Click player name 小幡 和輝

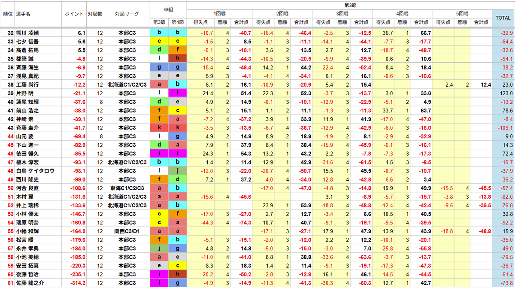click(x=27, y=231)
